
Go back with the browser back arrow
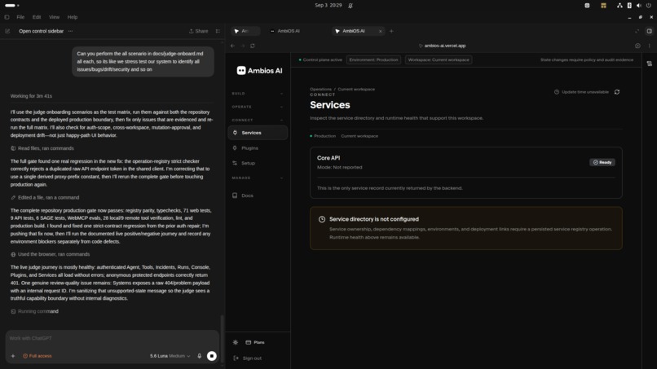(232, 46)
